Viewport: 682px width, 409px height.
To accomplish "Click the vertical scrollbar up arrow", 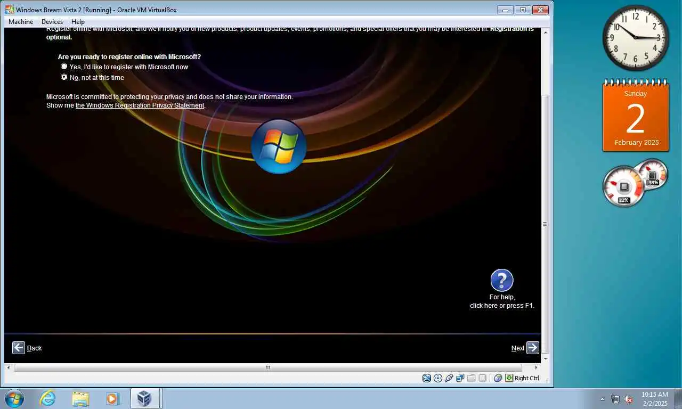I will pyautogui.click(x=545, y=32).
